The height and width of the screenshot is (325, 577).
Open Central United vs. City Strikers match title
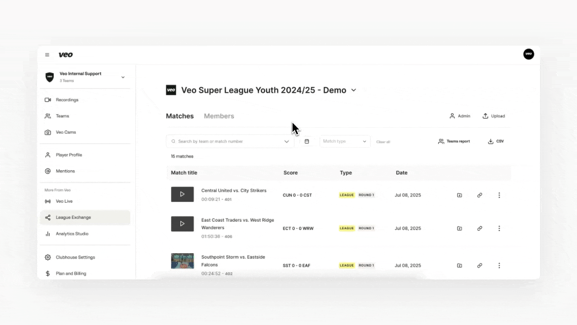point(234,190)
